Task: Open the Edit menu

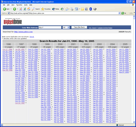Action: coord(8,5)
